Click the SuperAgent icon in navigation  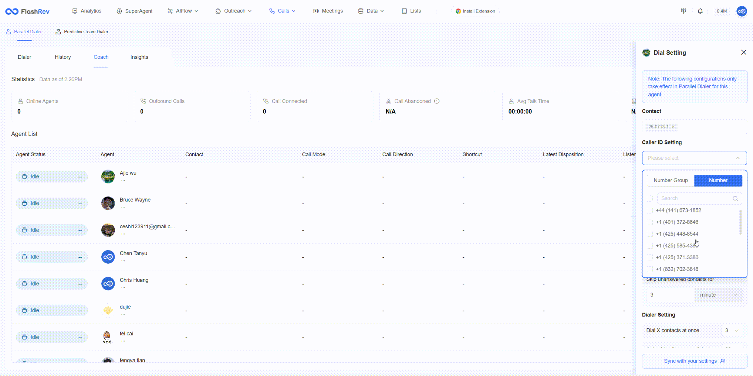tap(119, 11)
